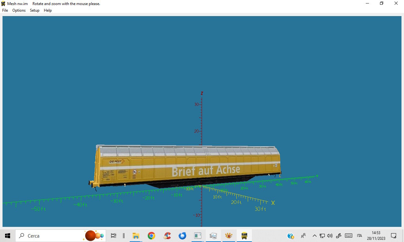Open File Explorer from the taskbar

[136, 236]
